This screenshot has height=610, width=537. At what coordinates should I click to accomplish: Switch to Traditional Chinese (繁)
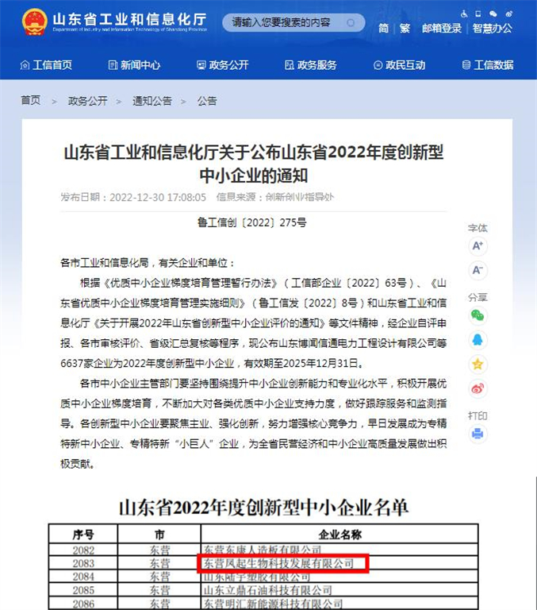pyautogui.click(x=405, y=28)
